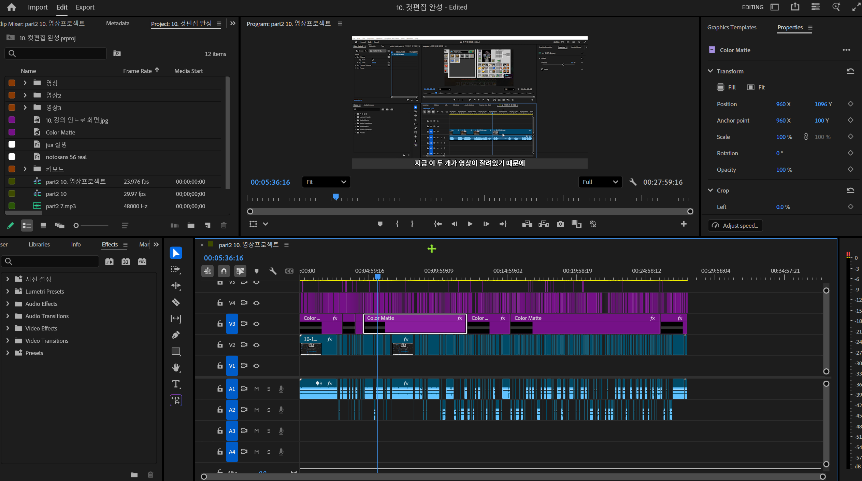Select the Type tool
862x481 pixels.
click(176, 384)
